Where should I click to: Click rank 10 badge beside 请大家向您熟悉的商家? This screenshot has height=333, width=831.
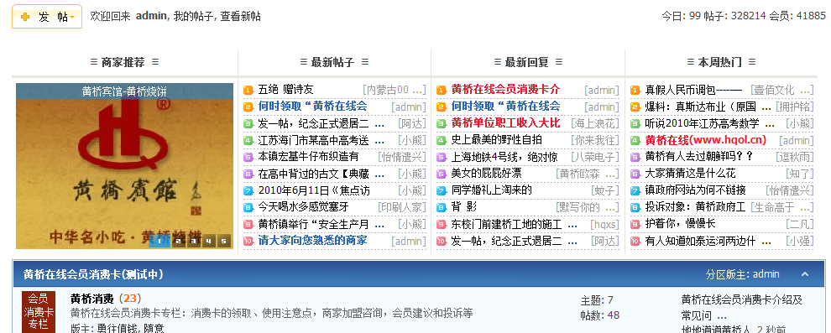[248, 241]
